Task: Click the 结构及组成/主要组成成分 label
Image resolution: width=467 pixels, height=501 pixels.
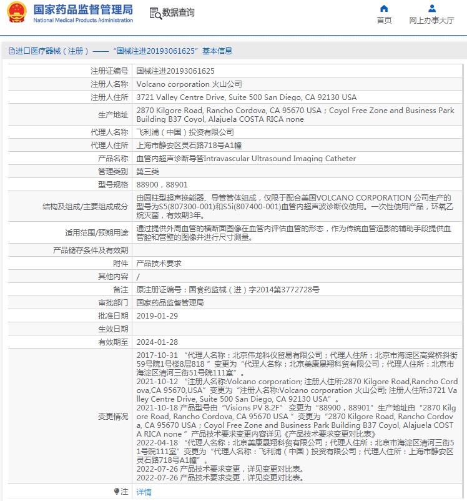Action: [x=86, y=207]
